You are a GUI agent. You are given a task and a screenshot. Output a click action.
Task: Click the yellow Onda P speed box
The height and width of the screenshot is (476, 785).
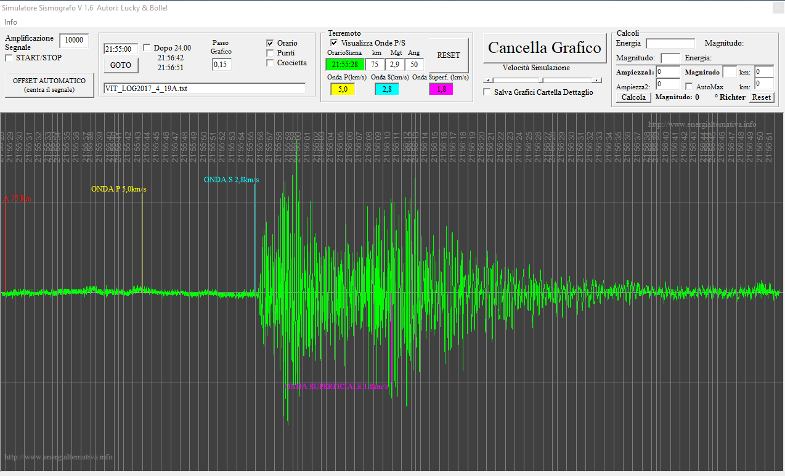click(x=343, y=89)
